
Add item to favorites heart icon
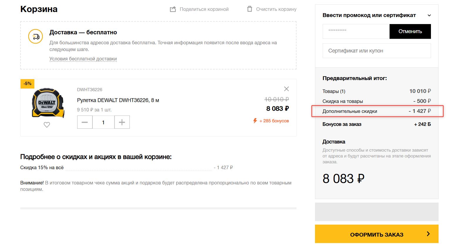[47, 125]
